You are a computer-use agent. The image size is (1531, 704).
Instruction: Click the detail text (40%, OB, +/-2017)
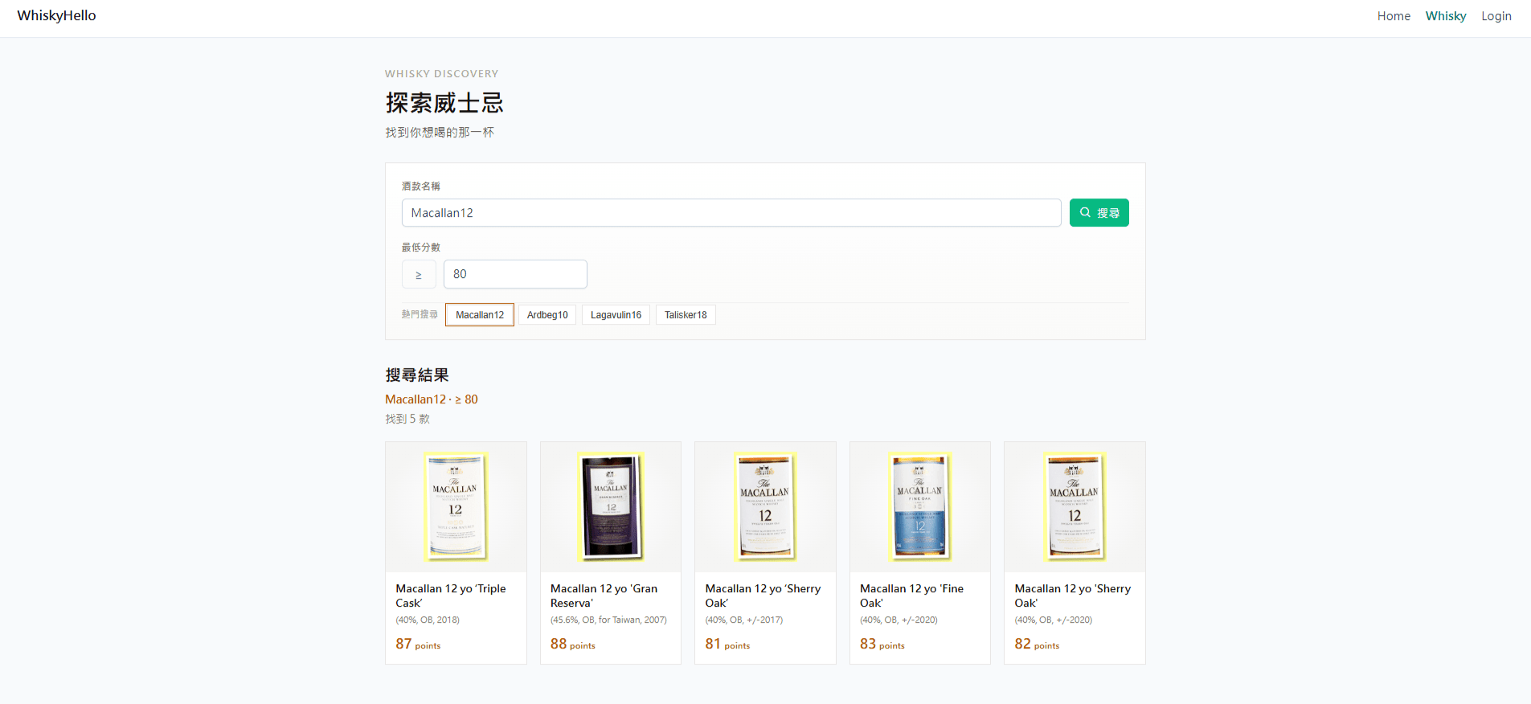point(743,620)
